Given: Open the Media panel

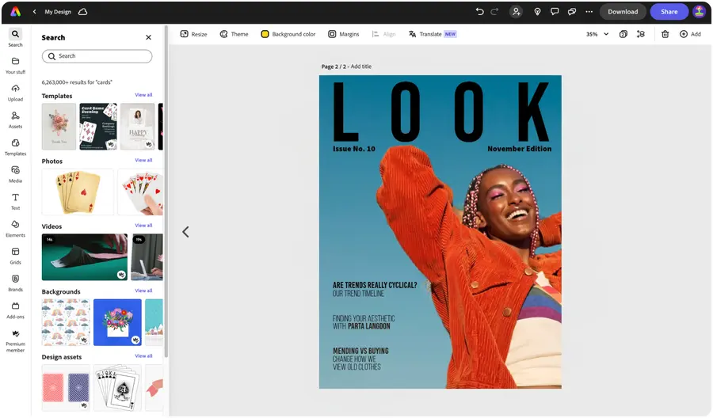Looking at the screenshot, I should tap(15, 174).
